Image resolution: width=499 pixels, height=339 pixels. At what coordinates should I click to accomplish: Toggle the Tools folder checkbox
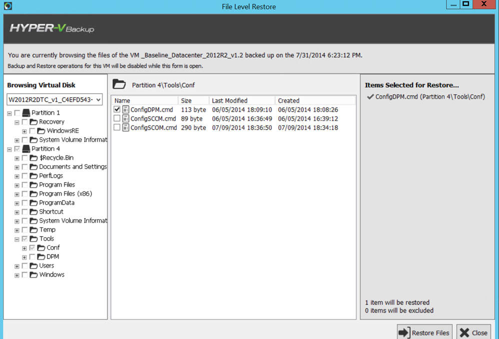point(25,239)
